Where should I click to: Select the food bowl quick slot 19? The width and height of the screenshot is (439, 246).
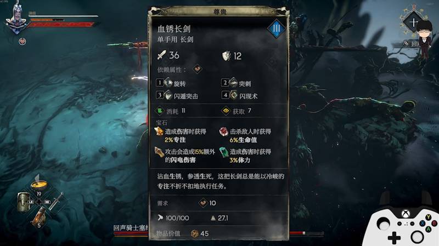tap(39, 185)
